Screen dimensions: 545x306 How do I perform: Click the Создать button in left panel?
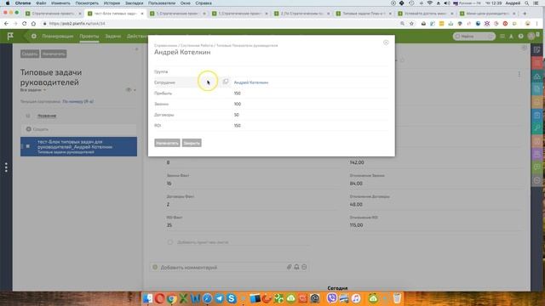click(x=30, y=54)
